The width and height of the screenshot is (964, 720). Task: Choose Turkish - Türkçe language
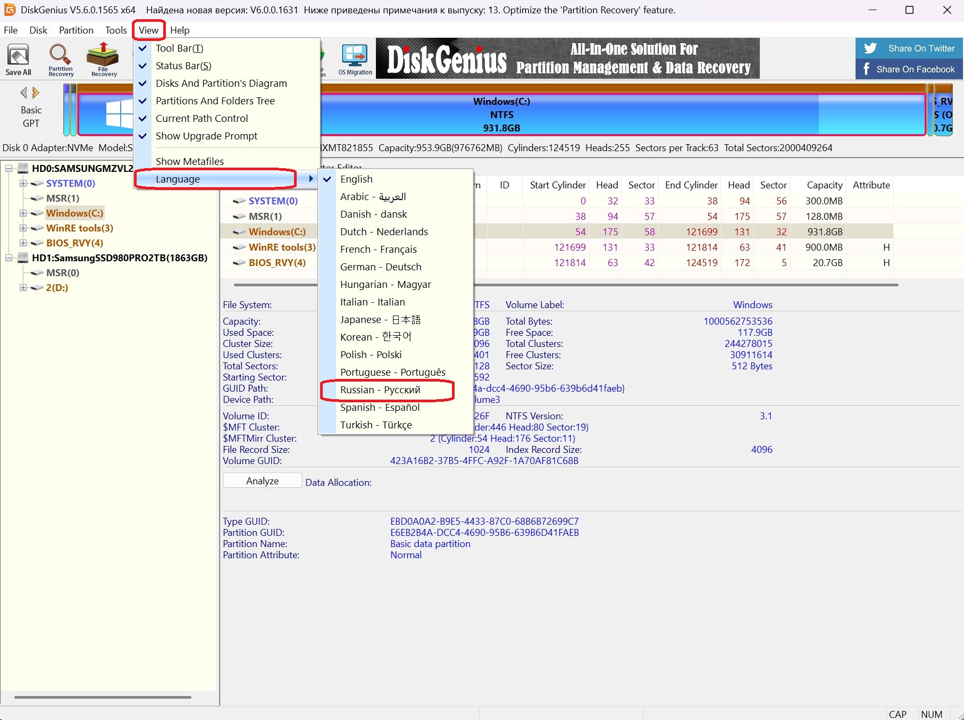[396, 425]
